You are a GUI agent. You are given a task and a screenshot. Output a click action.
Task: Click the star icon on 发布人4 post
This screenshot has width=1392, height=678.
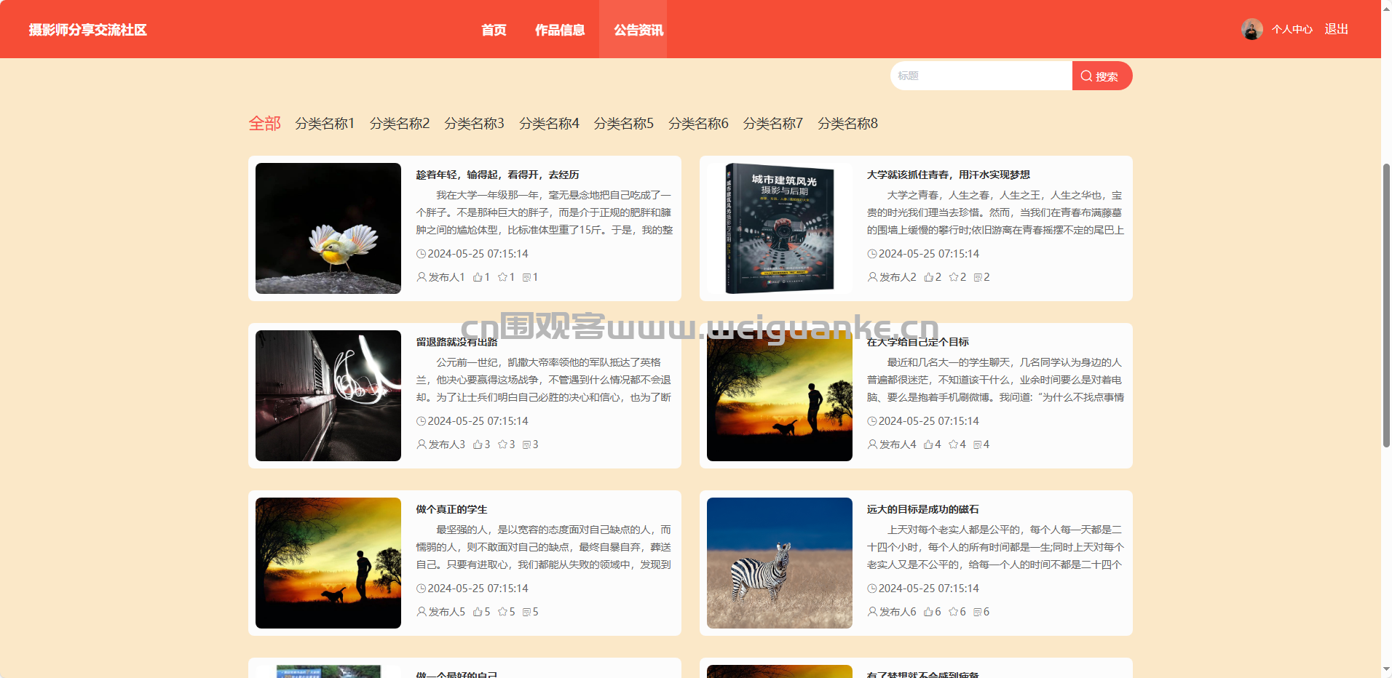[x=954, y=444]
